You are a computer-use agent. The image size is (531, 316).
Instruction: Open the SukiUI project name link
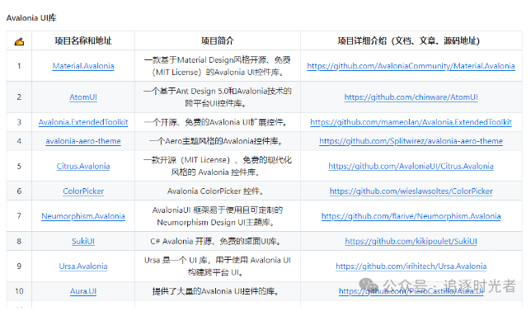(x=83, y=241)
